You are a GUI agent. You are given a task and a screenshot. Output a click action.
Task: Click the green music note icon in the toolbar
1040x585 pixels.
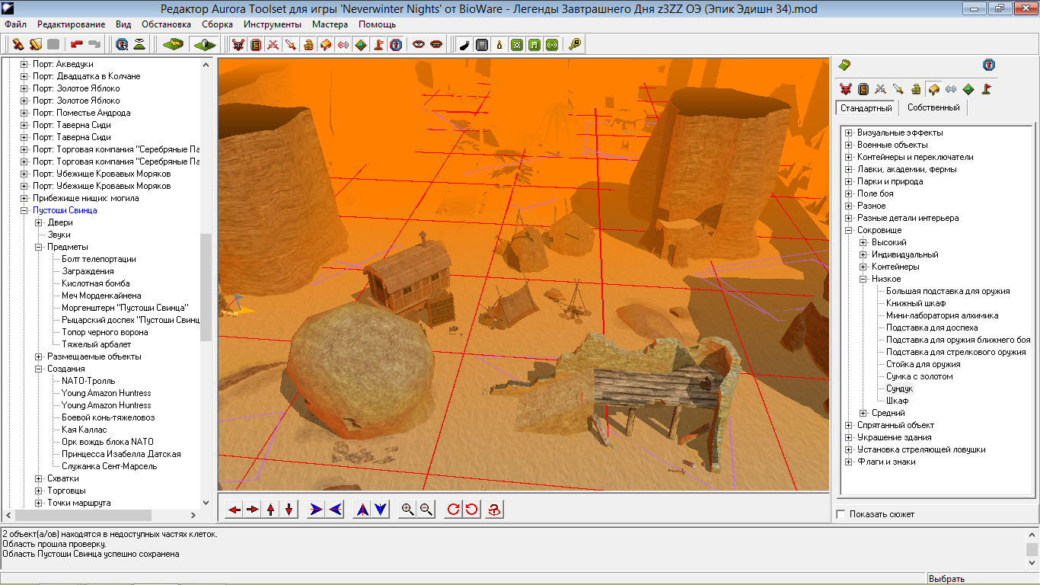click(534, 45)
